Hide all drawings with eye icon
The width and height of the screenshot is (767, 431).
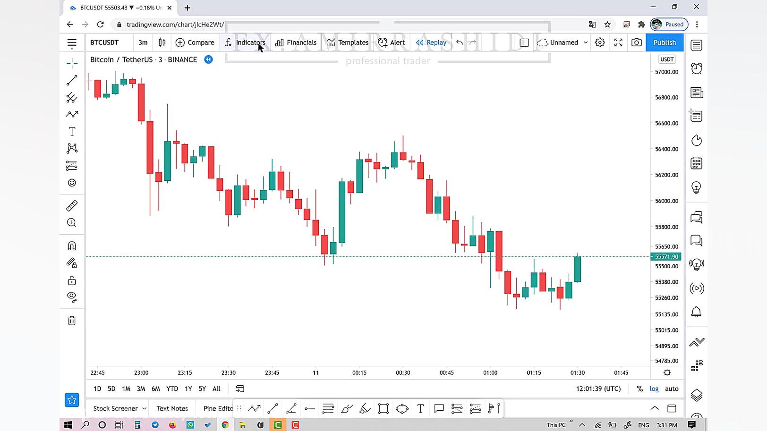(x=72, y=297)
